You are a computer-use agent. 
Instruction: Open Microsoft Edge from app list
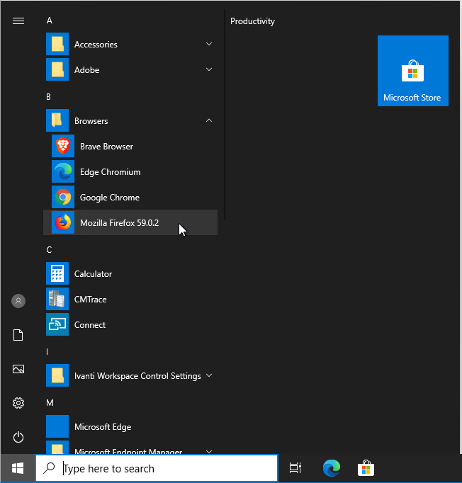tap(130, 426)
